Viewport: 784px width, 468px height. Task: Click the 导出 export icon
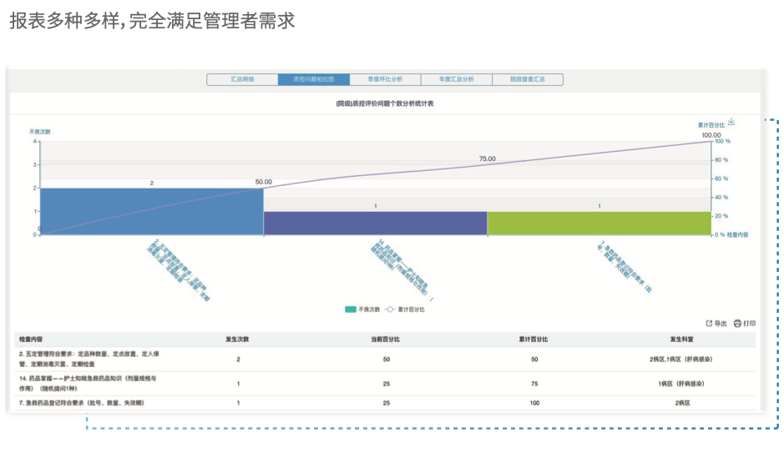point(710,324)
